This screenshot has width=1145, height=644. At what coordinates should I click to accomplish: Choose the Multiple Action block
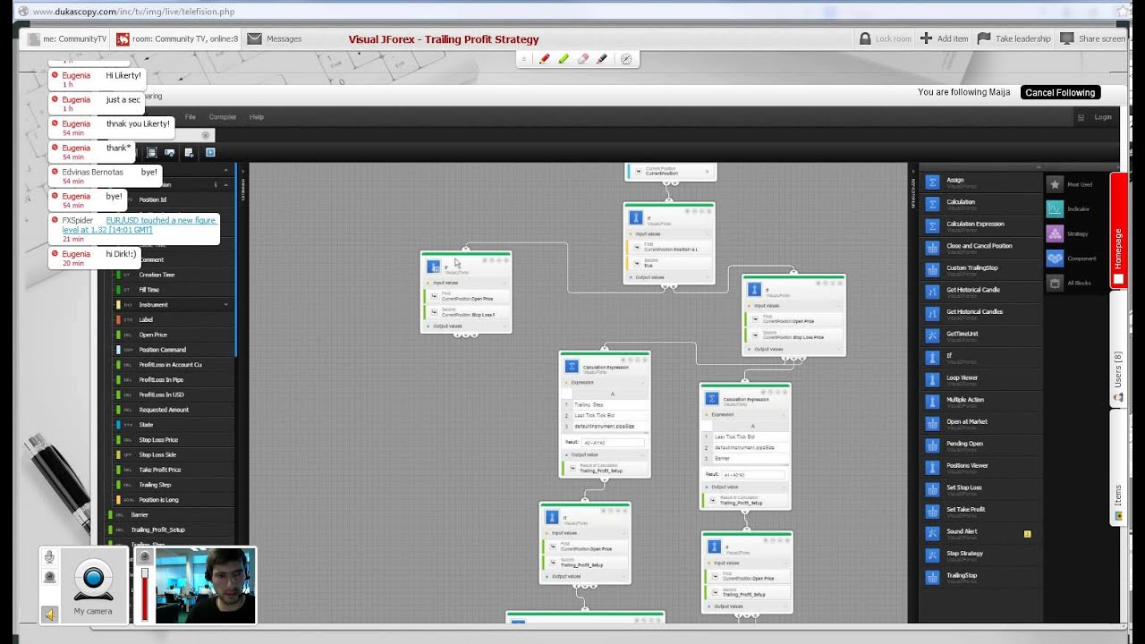coord(981,401)
